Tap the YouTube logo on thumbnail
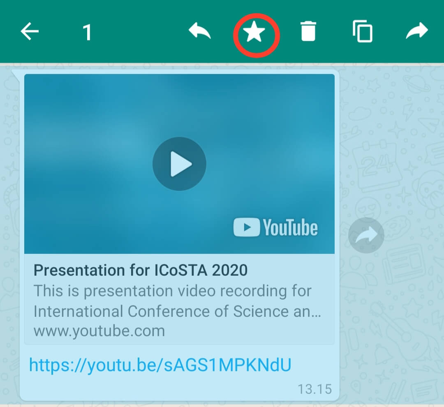The width and height of the screenshot is (444, 407). pos(275,227)
